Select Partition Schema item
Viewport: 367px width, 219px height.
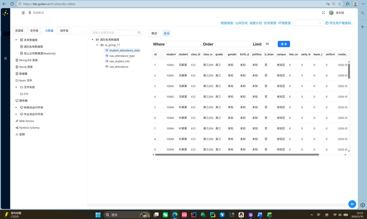coord(27,128)
